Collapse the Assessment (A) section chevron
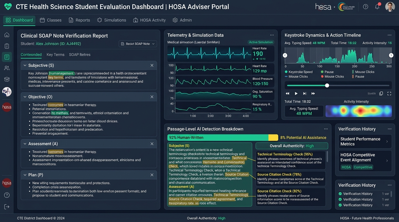 click(25, 144)
